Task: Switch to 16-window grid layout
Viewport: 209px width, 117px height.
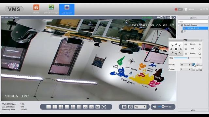Action: point(79,107)
